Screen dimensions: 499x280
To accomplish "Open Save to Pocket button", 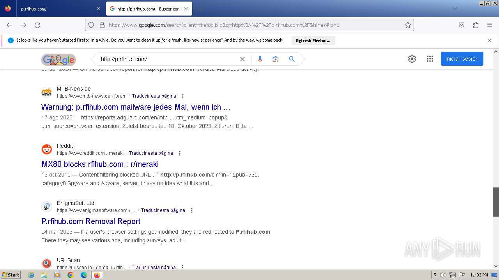I will [462, 25].
